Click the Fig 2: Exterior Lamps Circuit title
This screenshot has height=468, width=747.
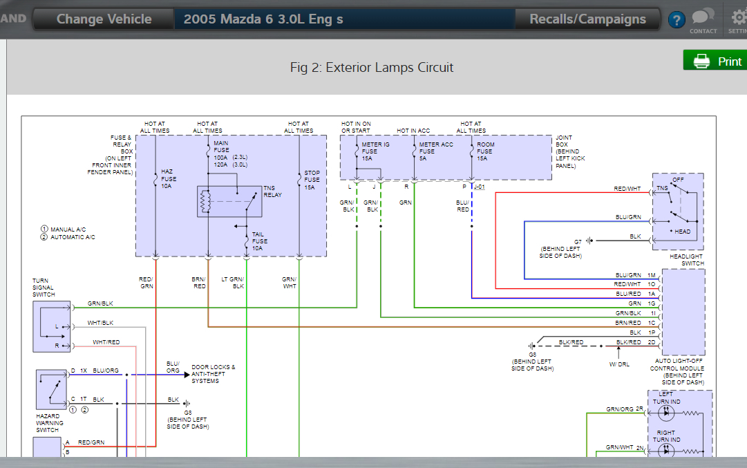point(372,67)
